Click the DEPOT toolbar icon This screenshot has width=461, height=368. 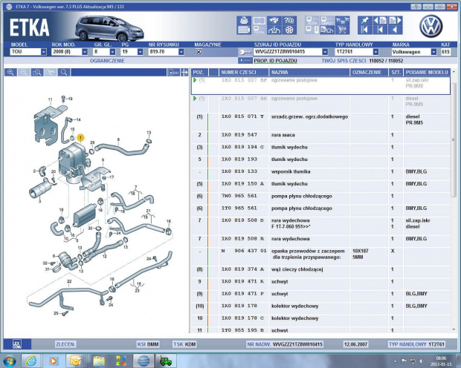pyautogui.click(x=327, y=20)
